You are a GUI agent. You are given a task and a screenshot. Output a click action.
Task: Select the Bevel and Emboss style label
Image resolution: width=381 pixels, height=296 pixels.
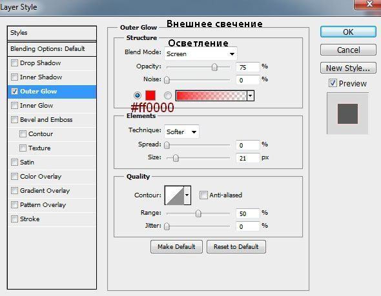click(46, 119)
